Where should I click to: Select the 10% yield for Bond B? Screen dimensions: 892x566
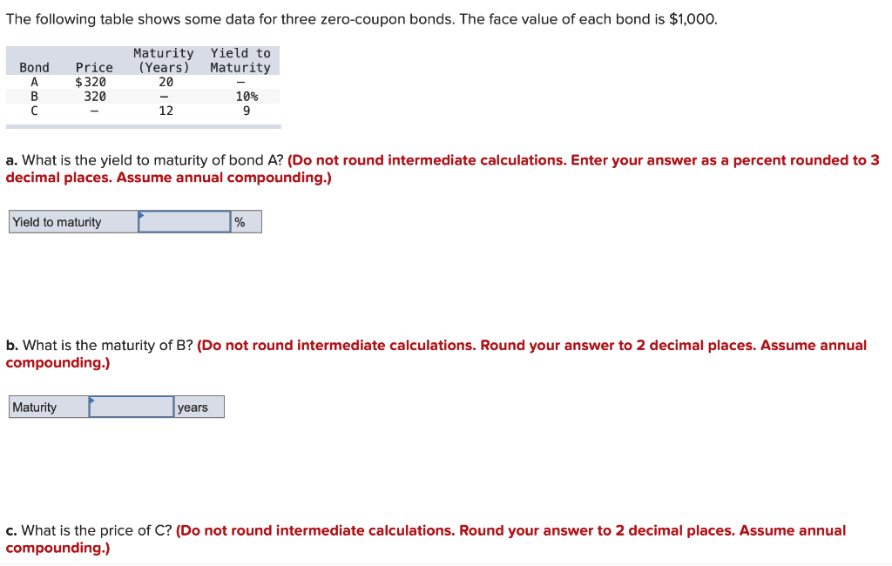(x=247, y=96)
